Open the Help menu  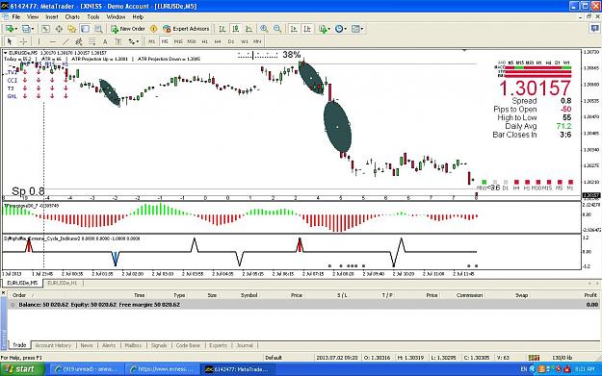coord(138,17)
